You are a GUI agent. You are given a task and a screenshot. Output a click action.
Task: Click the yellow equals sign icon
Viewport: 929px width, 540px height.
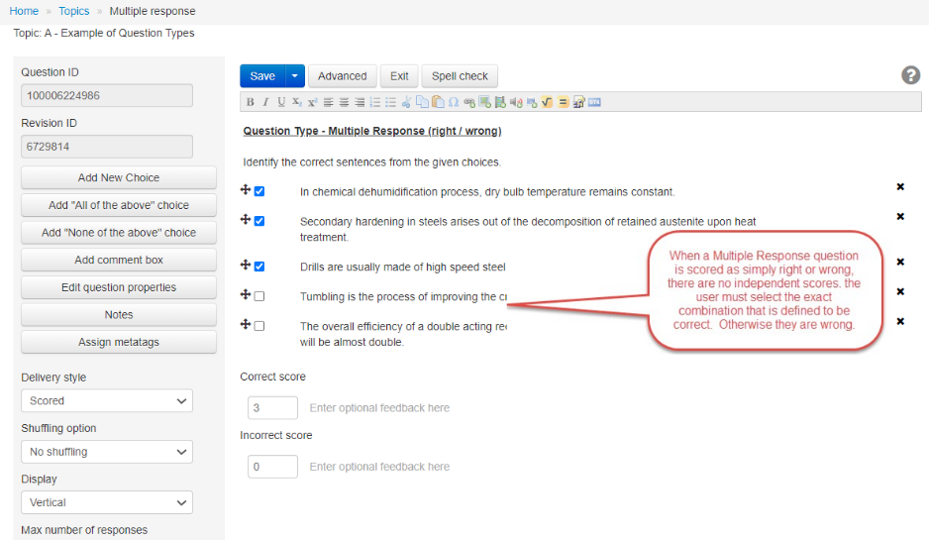[x=563, y=102]
